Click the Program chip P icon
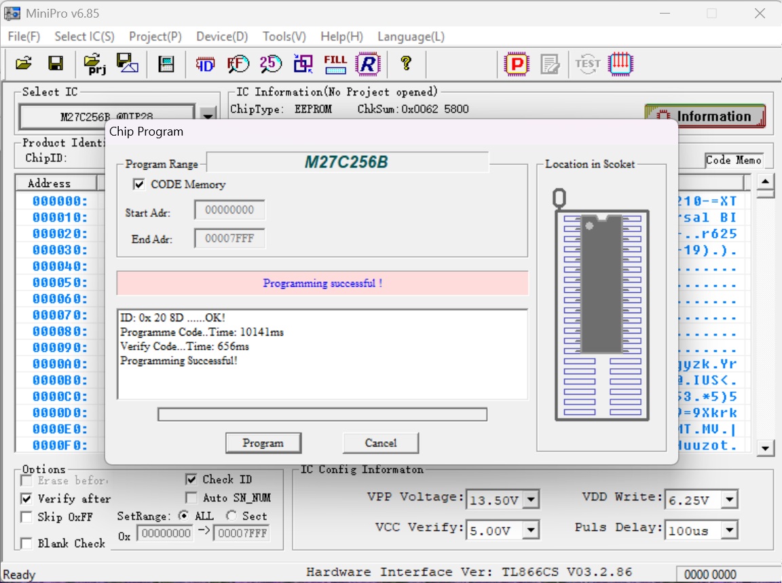782x583 pixels. pos(517,64)
